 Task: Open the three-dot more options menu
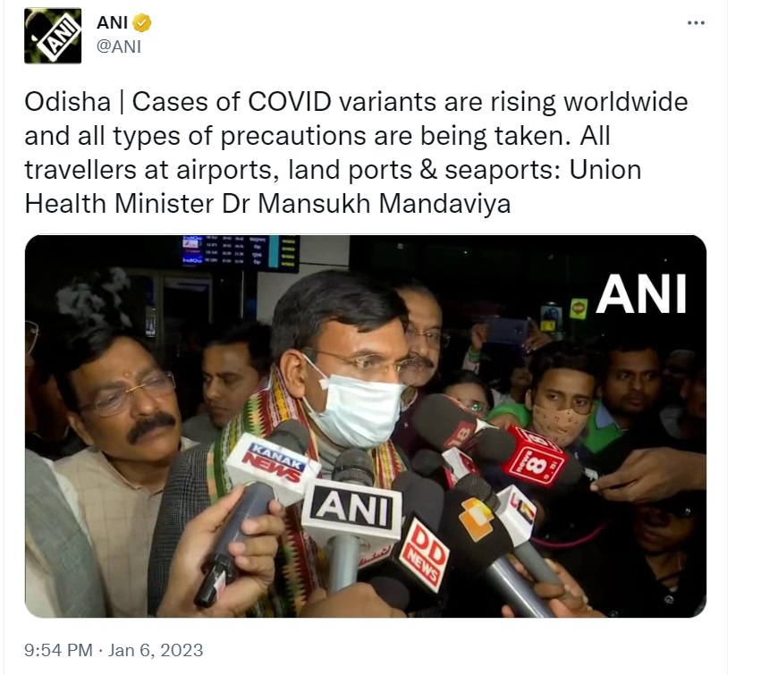[x=696, y=23]
